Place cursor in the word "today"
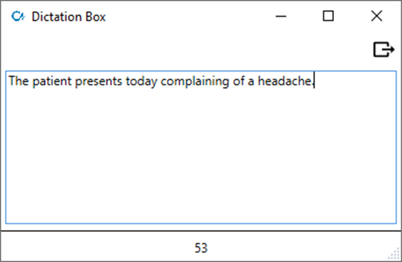The height and width of the screenshot is (262, 402). tap(141, 81)
